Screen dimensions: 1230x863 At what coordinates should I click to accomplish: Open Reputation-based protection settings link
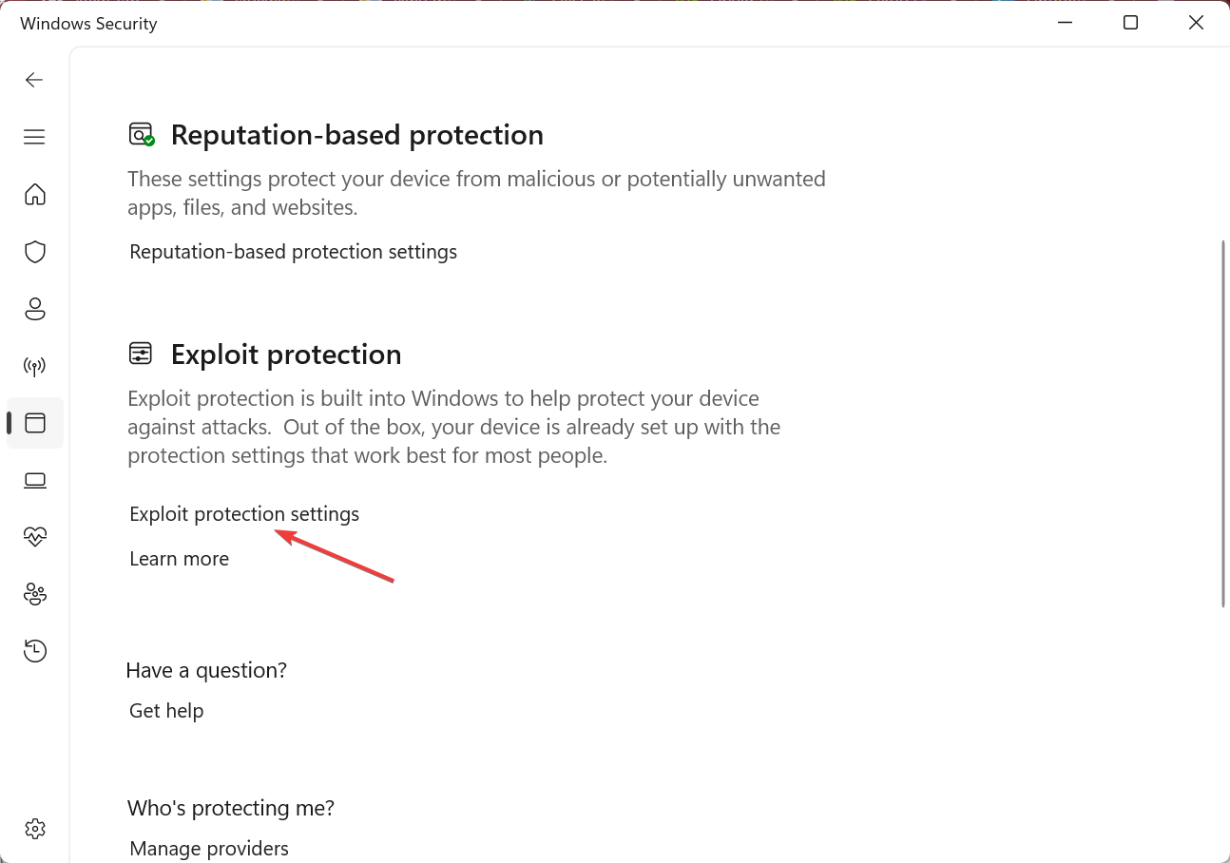[x=293, y=252]
